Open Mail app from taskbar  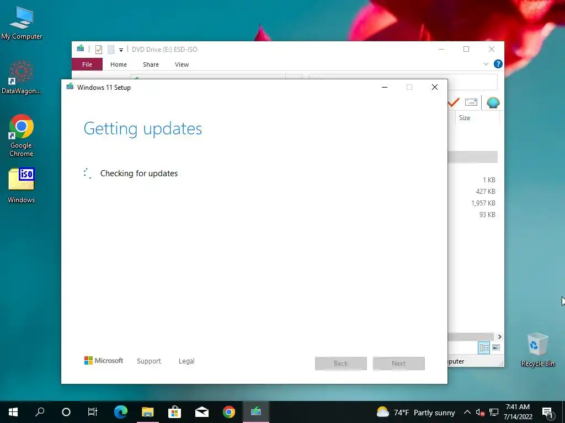coord(202,412)
